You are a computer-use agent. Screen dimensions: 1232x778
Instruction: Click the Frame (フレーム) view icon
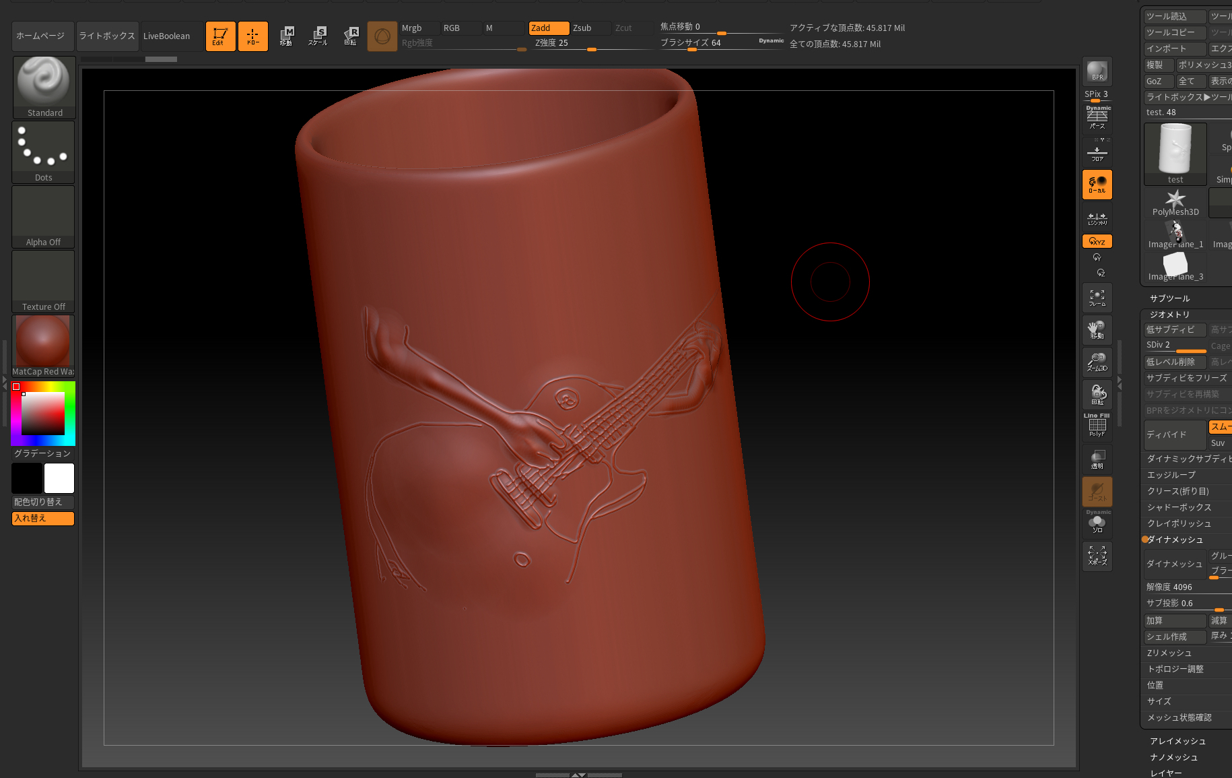[1097, 298]
